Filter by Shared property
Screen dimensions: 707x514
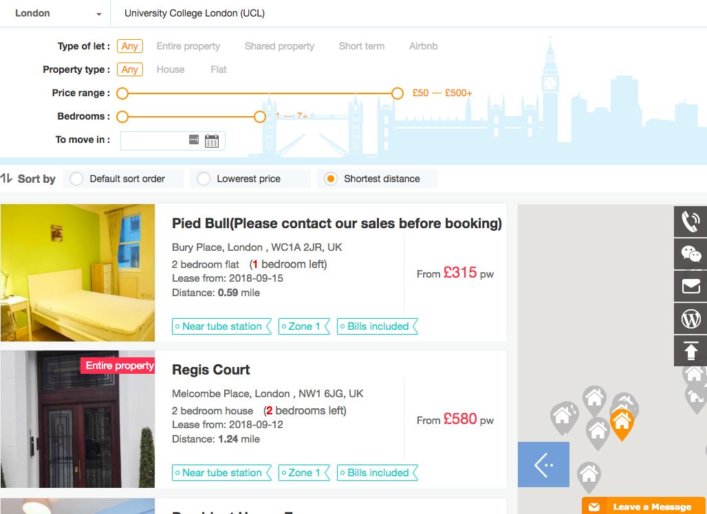(x=279, y=46)
